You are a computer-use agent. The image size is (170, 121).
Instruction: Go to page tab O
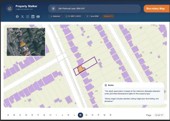click(x=92, y=115)
